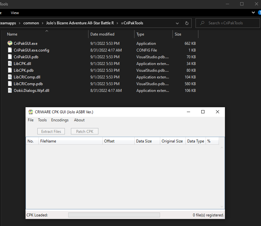Image resolution: width=261 pixels, height=226 pixels.
Task: Click the FileName column header in CPK GUI
Action: coord(71,141)
